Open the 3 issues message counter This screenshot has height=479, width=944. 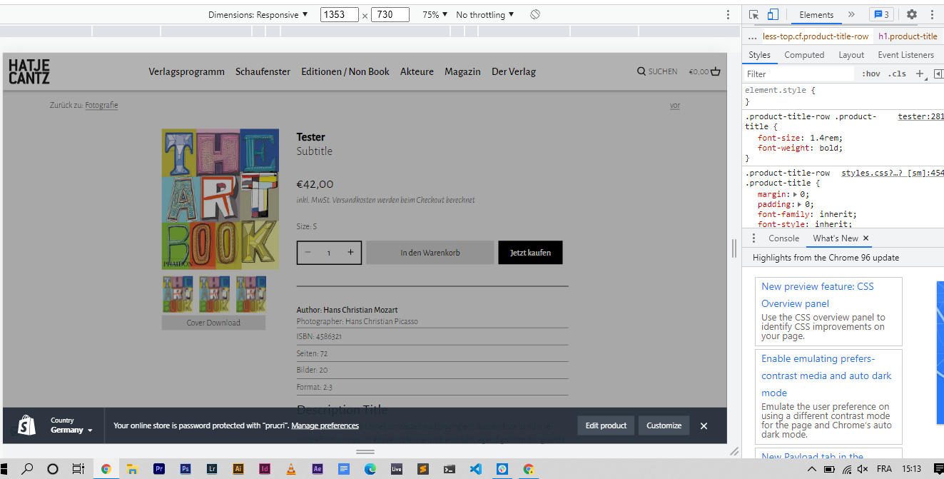(x=881, y=14)
